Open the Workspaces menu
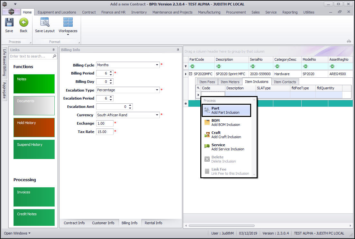 pyautogui.click(x=68, y=26)
